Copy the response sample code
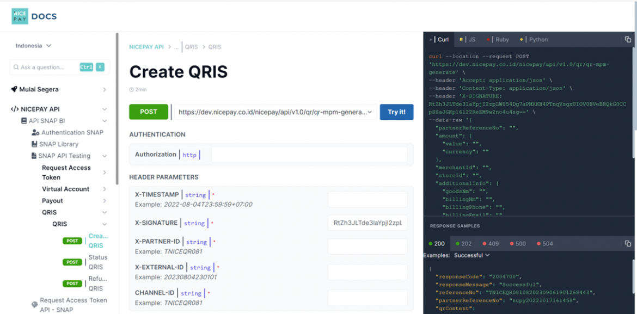Viewport: 637px width, 314px height. (628, 243)
